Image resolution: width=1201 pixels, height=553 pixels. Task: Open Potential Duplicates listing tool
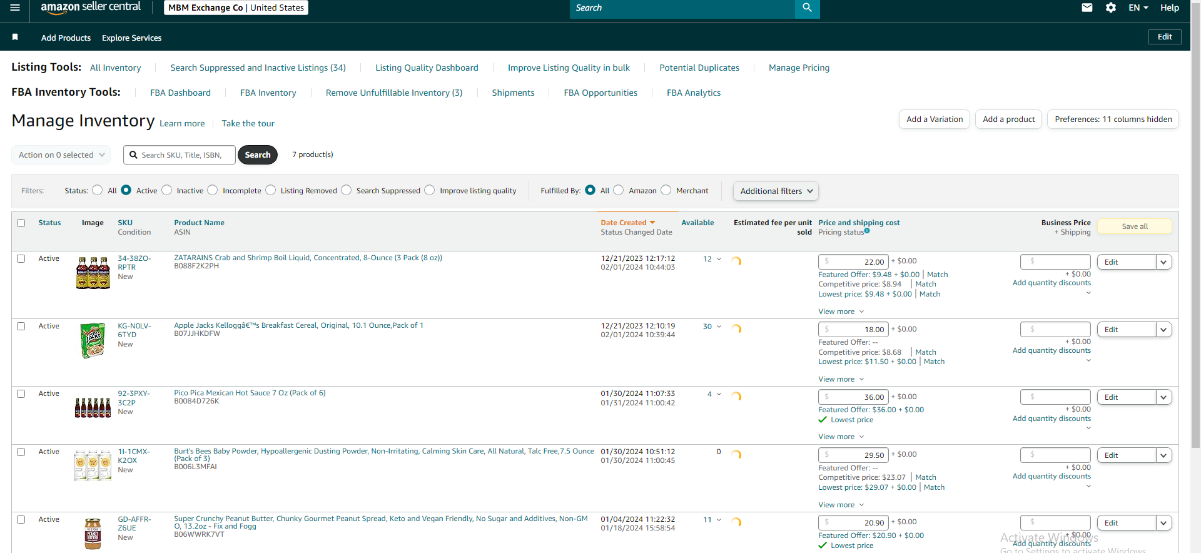699,68
